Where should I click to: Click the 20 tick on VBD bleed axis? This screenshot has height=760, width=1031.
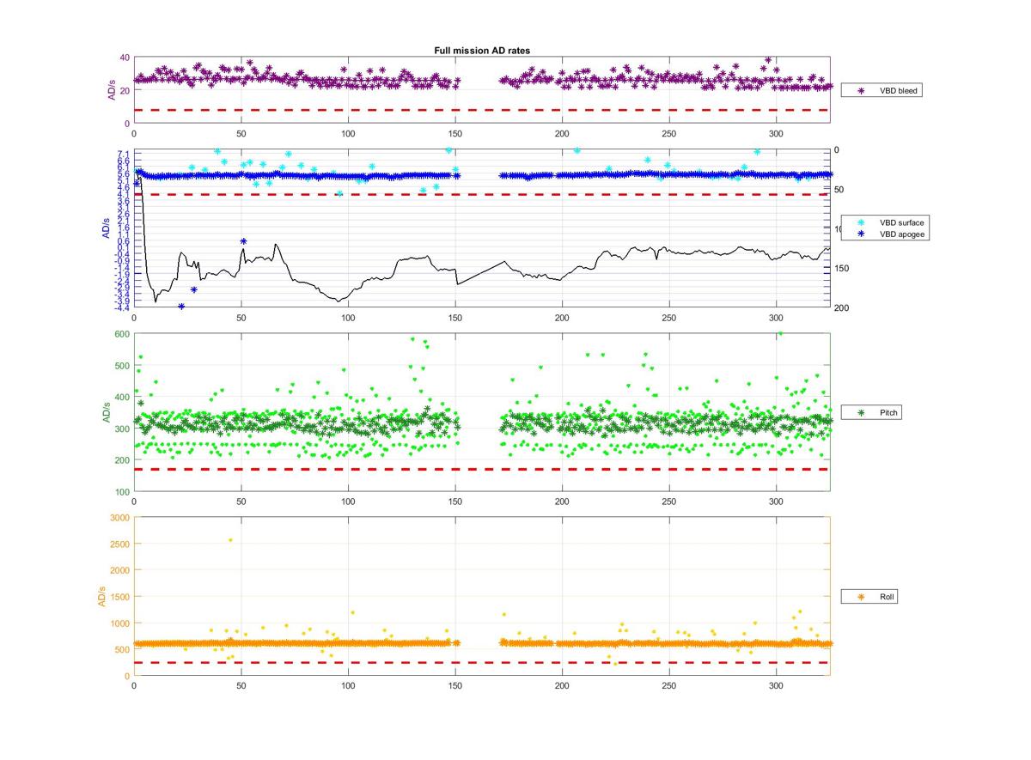pos(124,90)
